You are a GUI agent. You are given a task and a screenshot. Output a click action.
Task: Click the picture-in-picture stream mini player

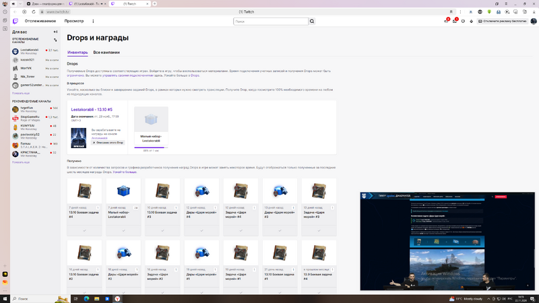[x=447, y=241]
